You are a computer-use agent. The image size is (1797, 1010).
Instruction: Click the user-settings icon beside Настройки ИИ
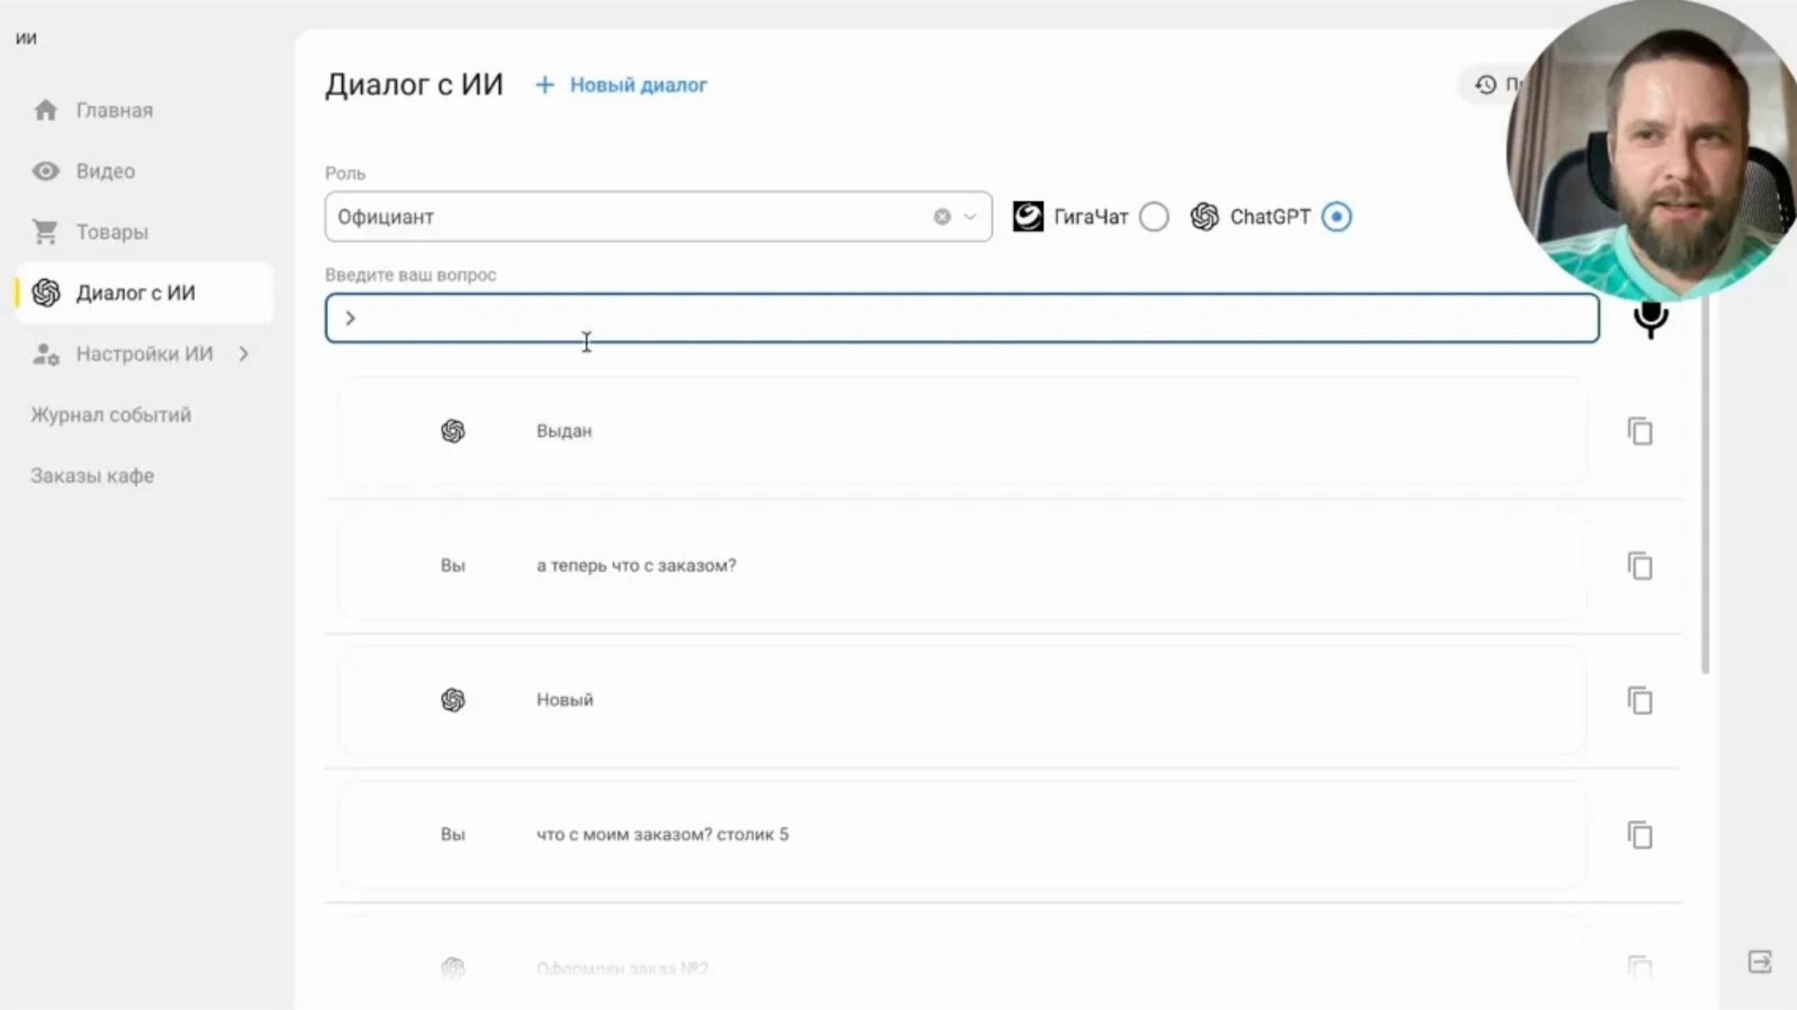44,355
